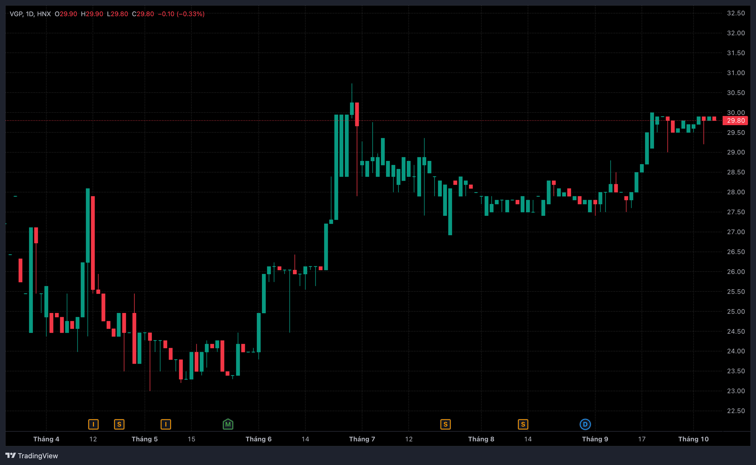Click the 25.50 price axis label

736,292
